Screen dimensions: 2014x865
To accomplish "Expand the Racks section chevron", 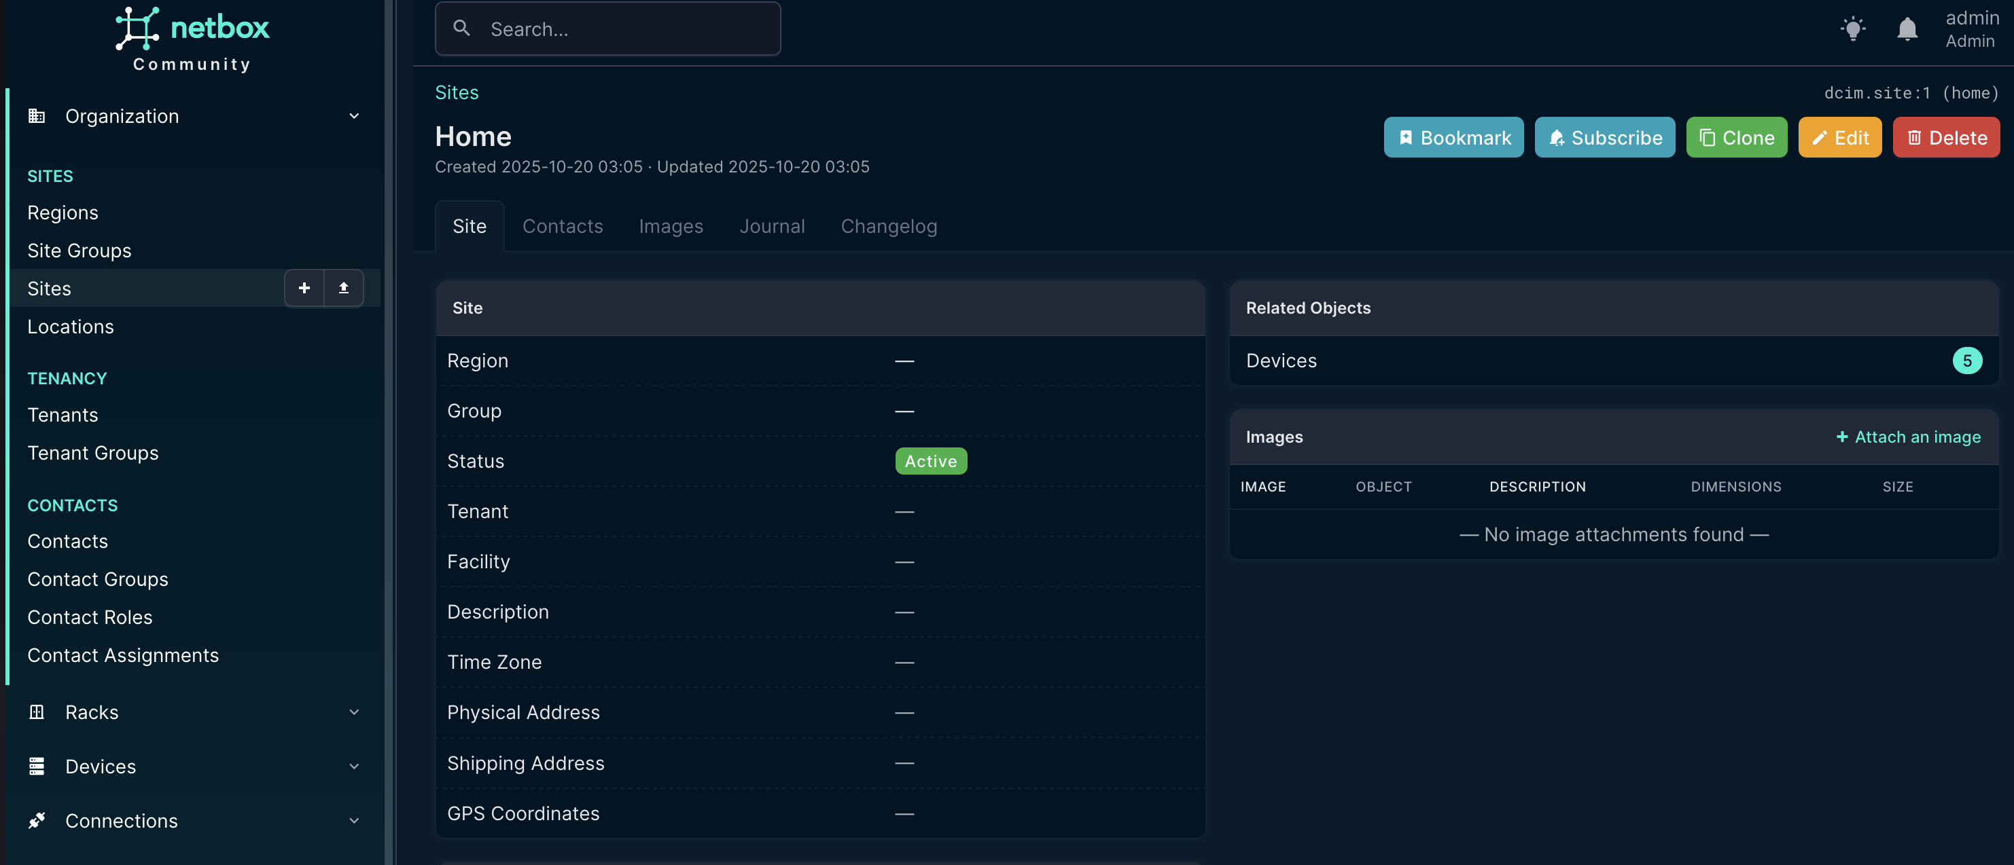I will 354,712.
